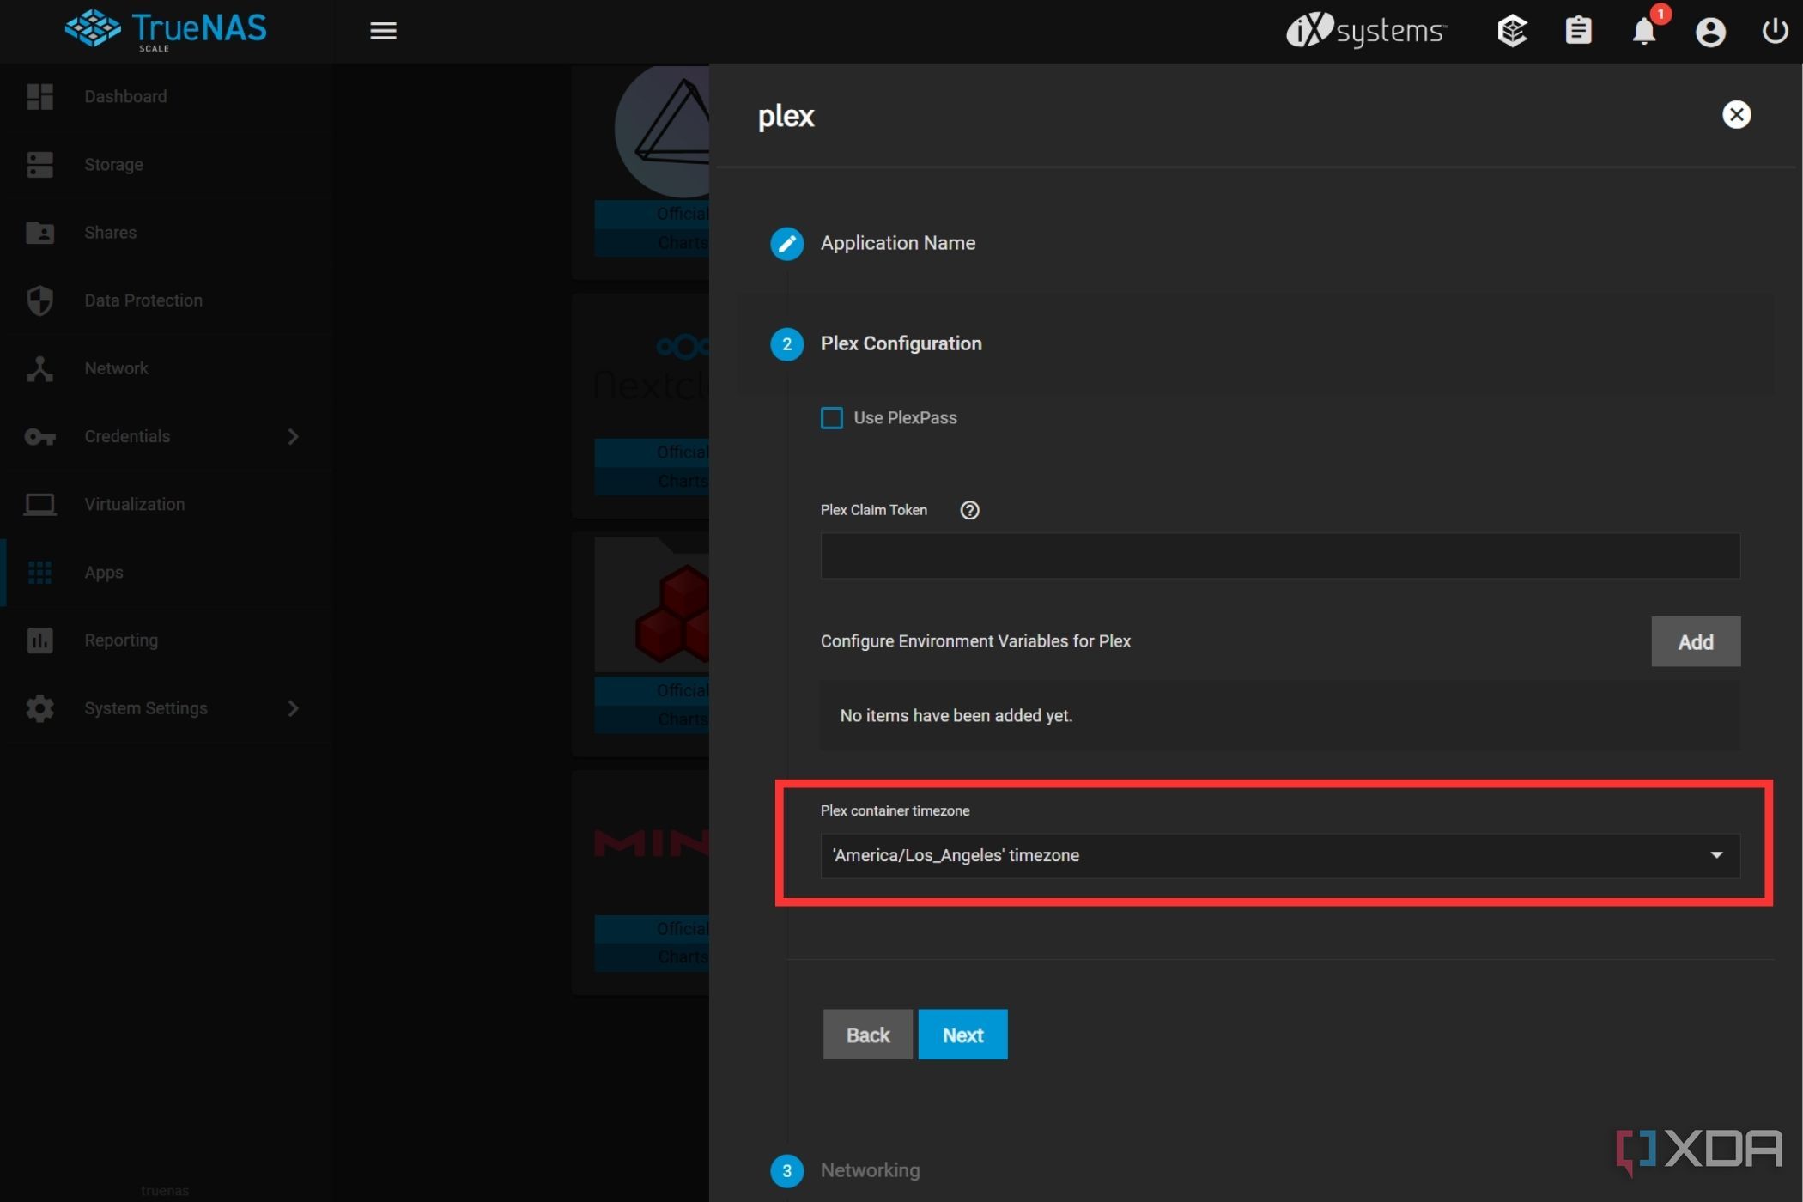The image size is (1803, 1202).
Task: Open Shares from the sidebar
Action: click(110, 232)
